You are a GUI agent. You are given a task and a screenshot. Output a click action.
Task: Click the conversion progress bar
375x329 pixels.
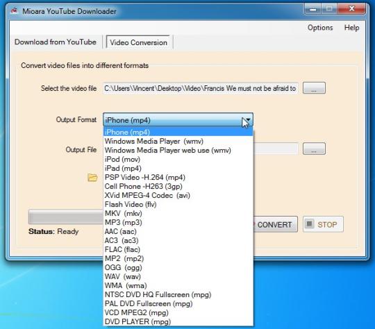coord(66,217)
